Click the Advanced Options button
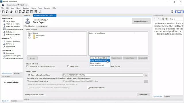 (141, 21)
